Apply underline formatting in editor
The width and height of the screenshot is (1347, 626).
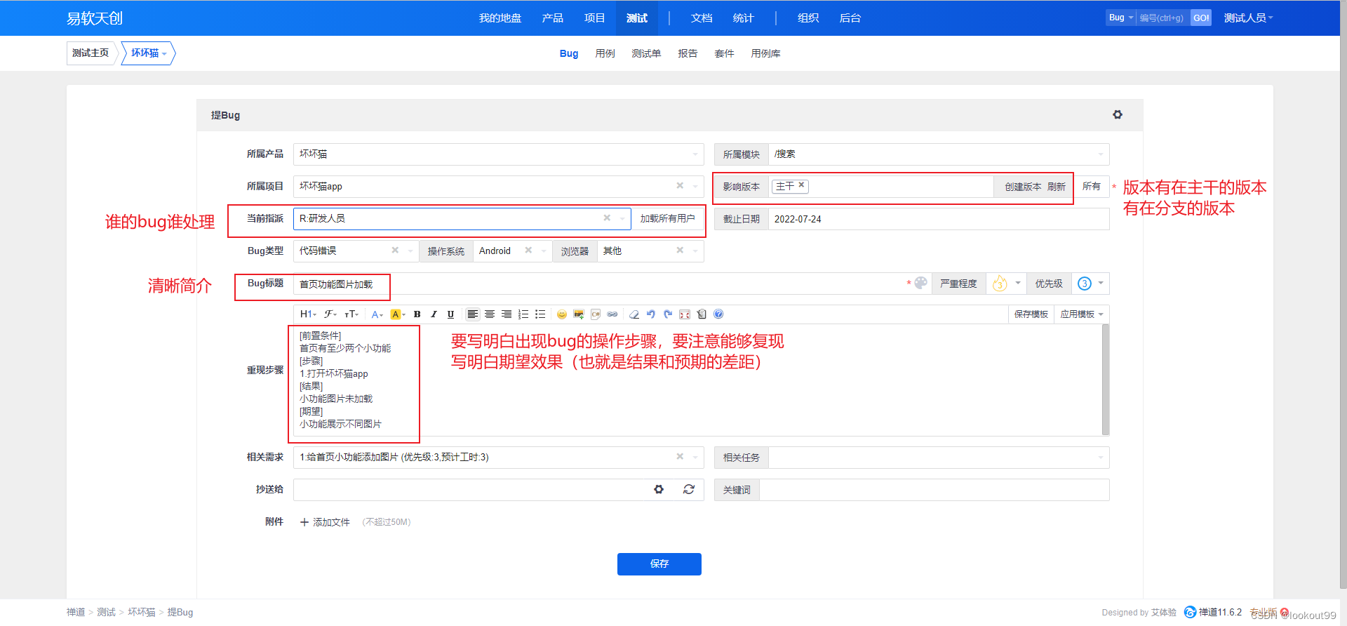[x=450, y=314]
